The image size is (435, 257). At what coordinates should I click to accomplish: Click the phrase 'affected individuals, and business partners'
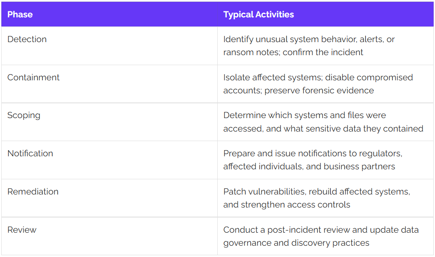(x=309, y=166)
